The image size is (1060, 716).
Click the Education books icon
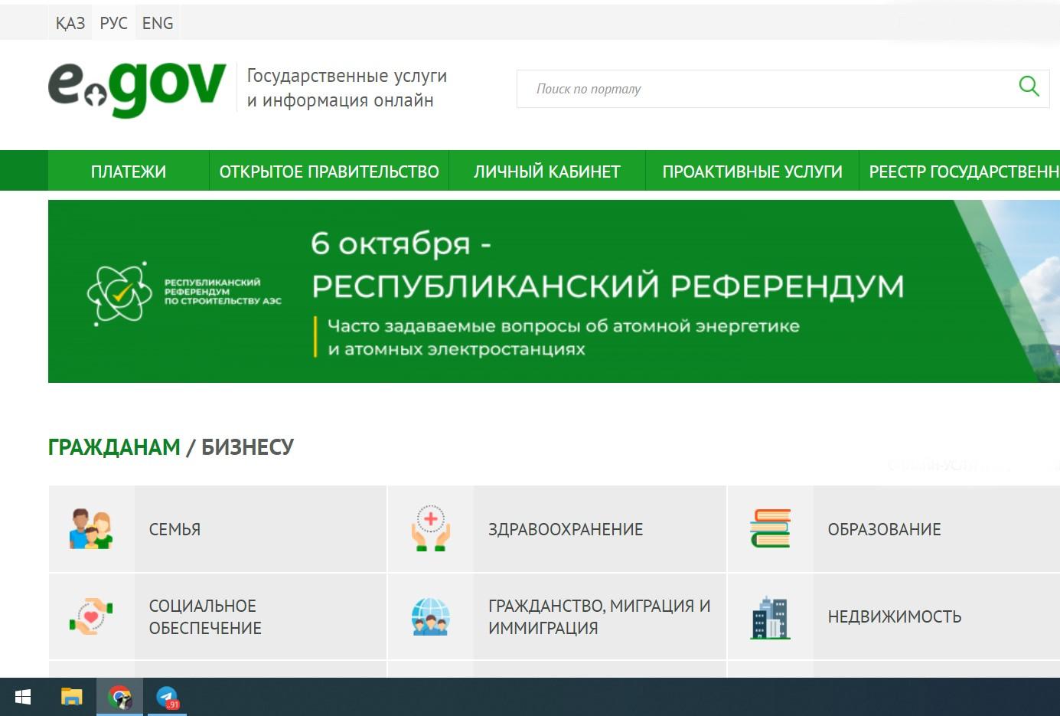[x=770, y=528]
